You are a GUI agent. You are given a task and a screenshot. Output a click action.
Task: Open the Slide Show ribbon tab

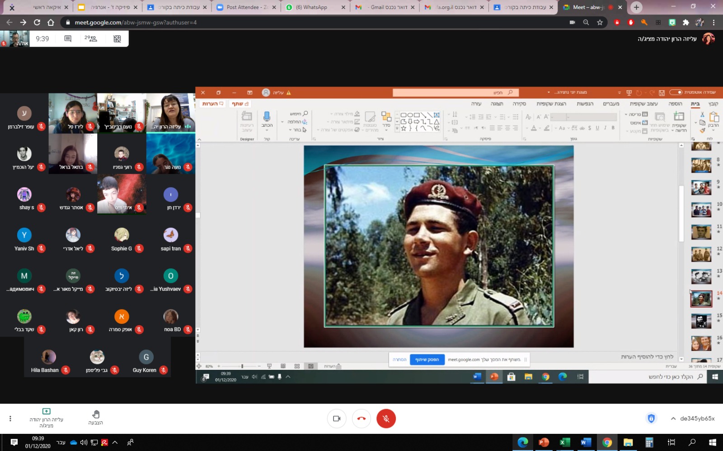pyautogui.click(x=551, y=104)
